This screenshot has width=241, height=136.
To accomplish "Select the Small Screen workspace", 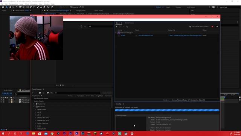I will (x=191, y=7).
